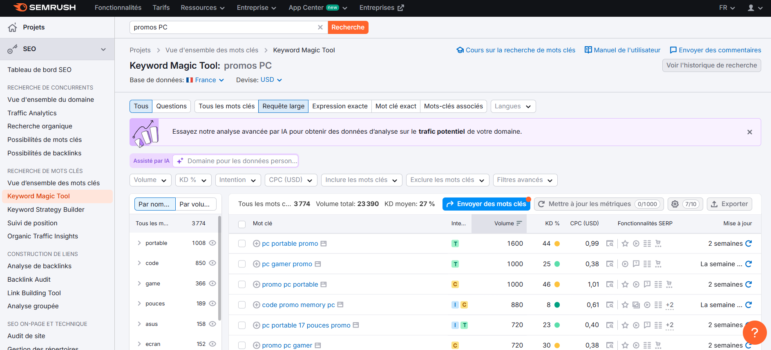Check the pc portable promo row
The height and width of the screenshot is (350, 771).
(242, 244)
